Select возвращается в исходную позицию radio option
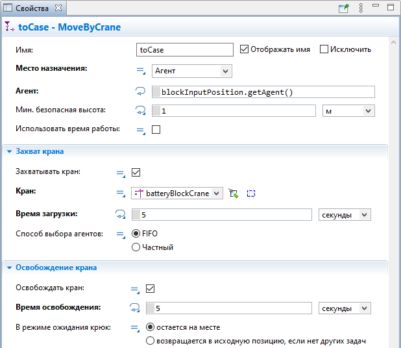This screenshot has height=348, width=401. click(x=150, y=341)
